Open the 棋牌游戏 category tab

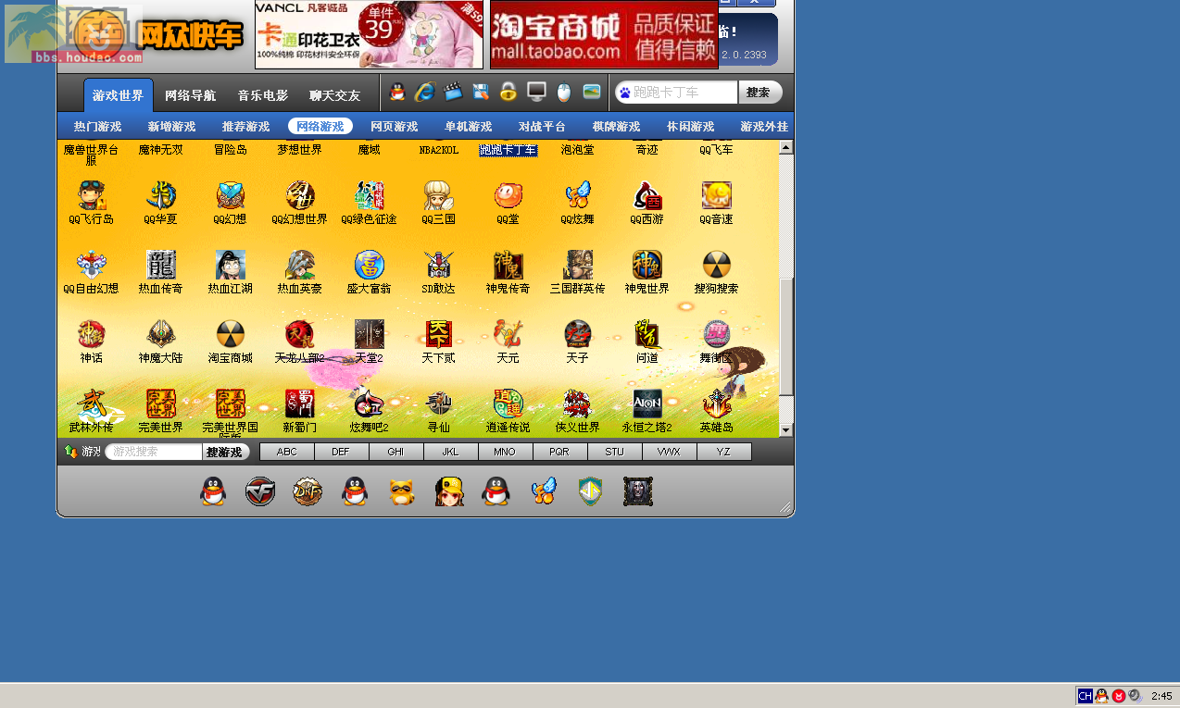(617, 127)
